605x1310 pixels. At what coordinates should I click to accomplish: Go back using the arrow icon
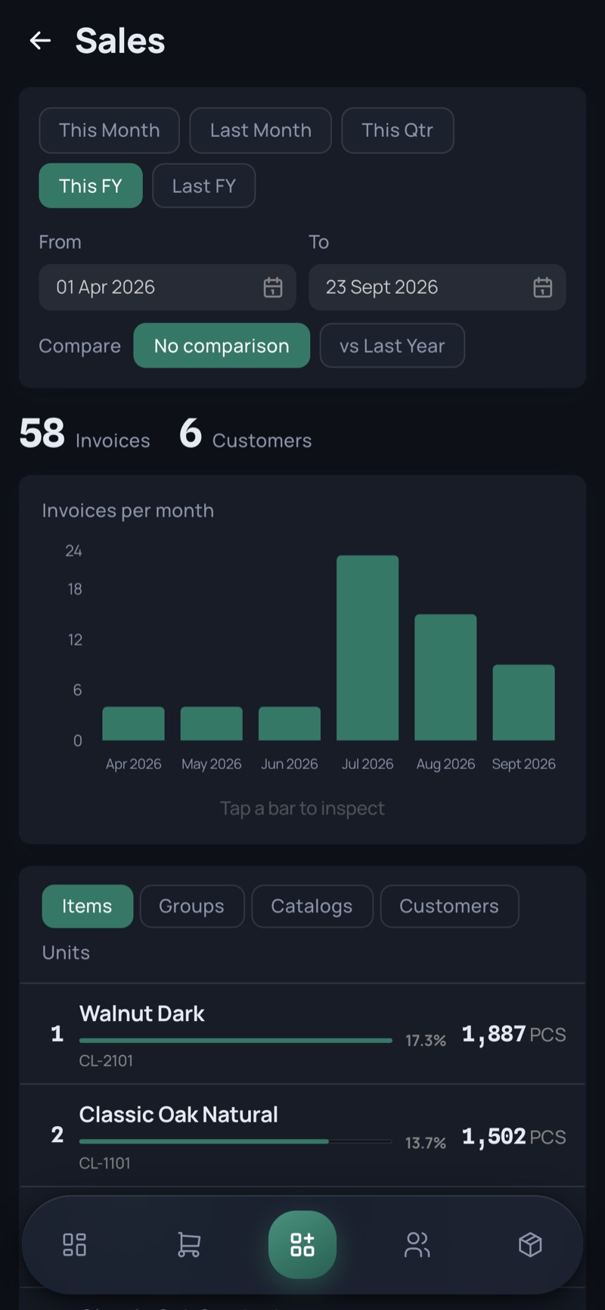tap(40, 41)
